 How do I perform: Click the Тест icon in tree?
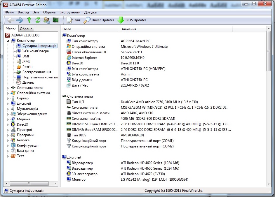pos(13,156)
